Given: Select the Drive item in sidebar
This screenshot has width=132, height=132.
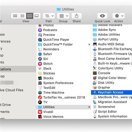Looking at the screenshot, I should click(x=18, y=105).
